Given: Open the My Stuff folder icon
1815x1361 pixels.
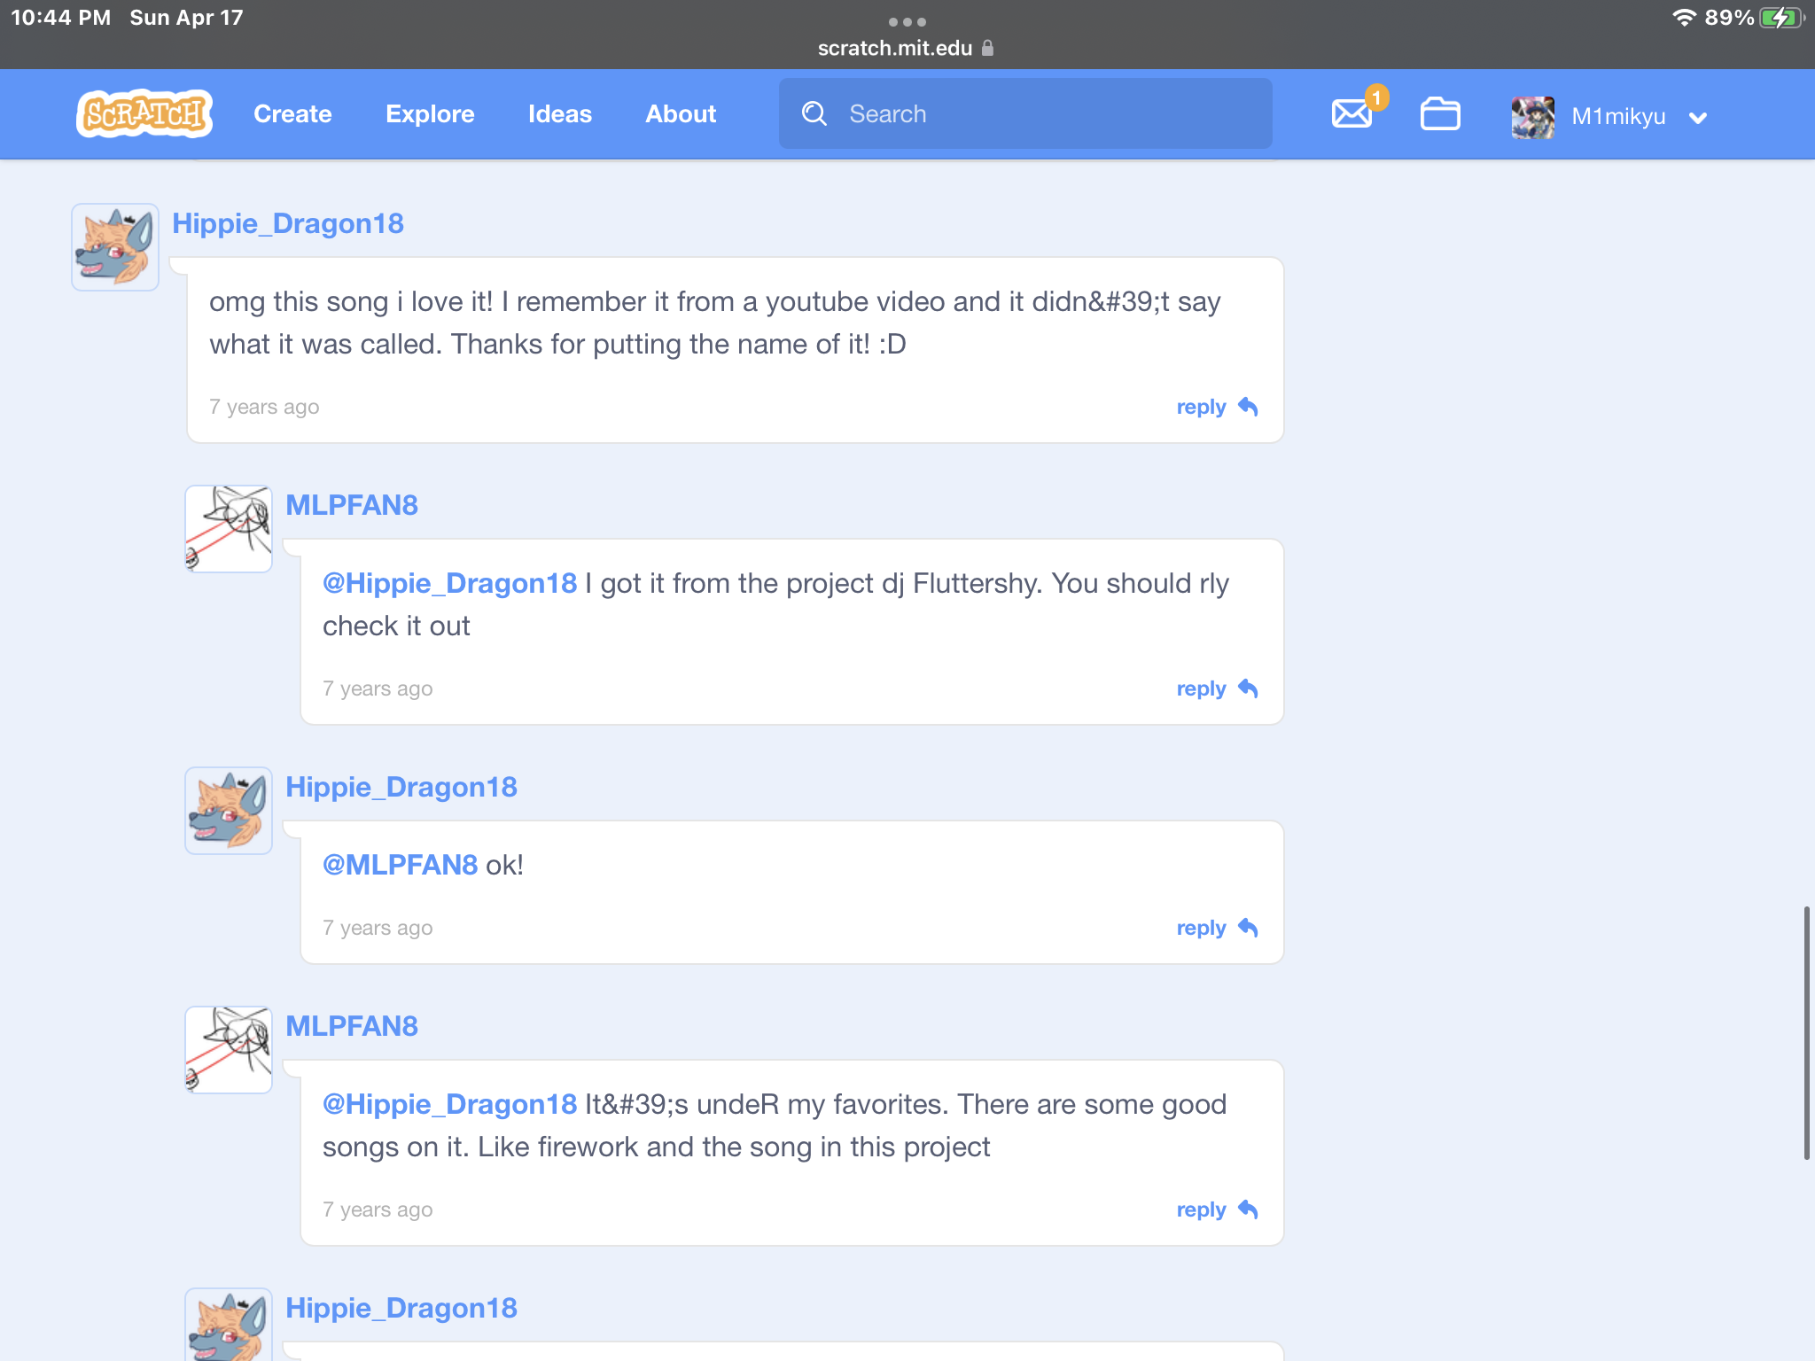Looking at the screenshot, I should (1440, 114).
